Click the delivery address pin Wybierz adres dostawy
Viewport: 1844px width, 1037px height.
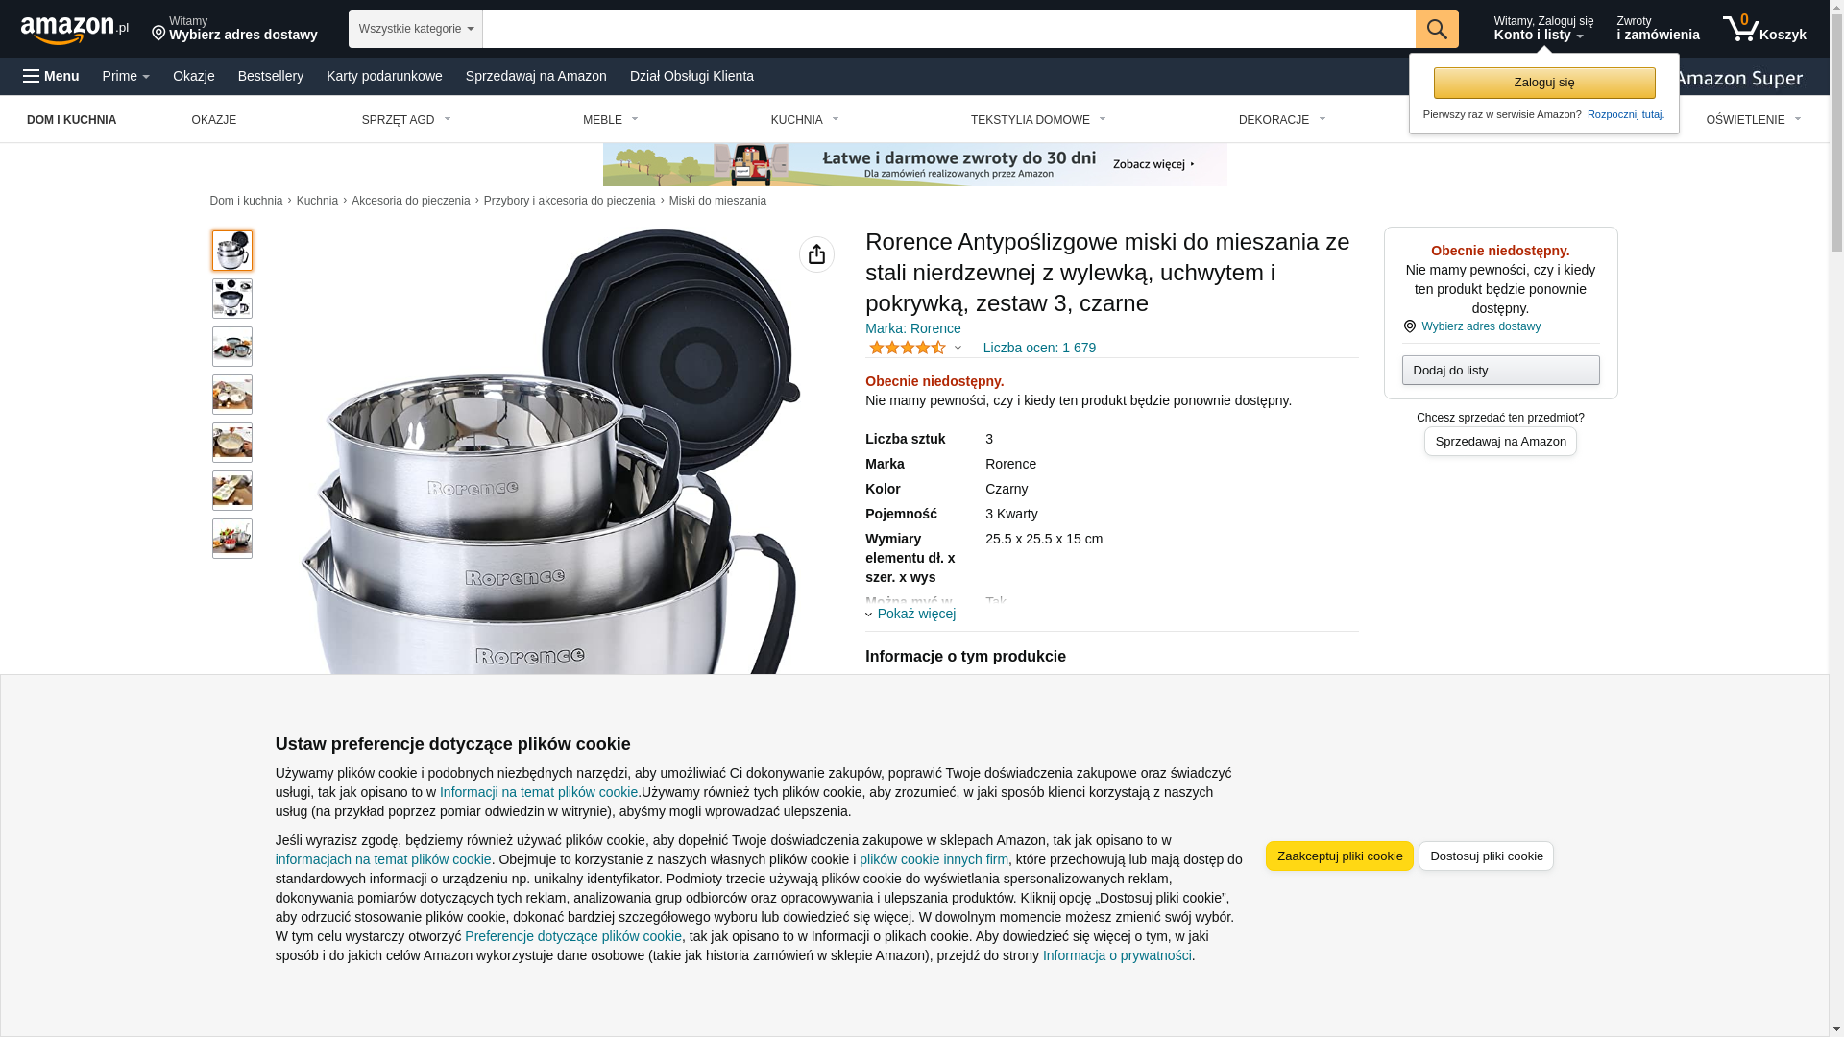[234, 29]
